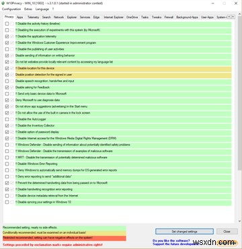Switch to the Search tab

[x=46, y=17]
